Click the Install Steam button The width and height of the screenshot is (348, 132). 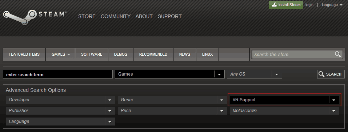(x=286, y=5)
